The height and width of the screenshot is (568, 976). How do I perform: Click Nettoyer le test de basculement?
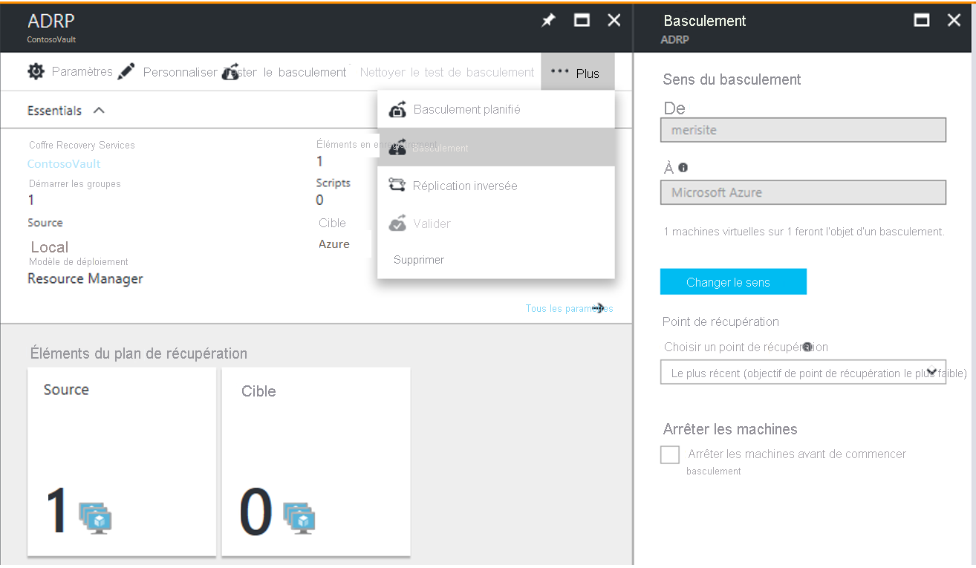click(447, 72)
